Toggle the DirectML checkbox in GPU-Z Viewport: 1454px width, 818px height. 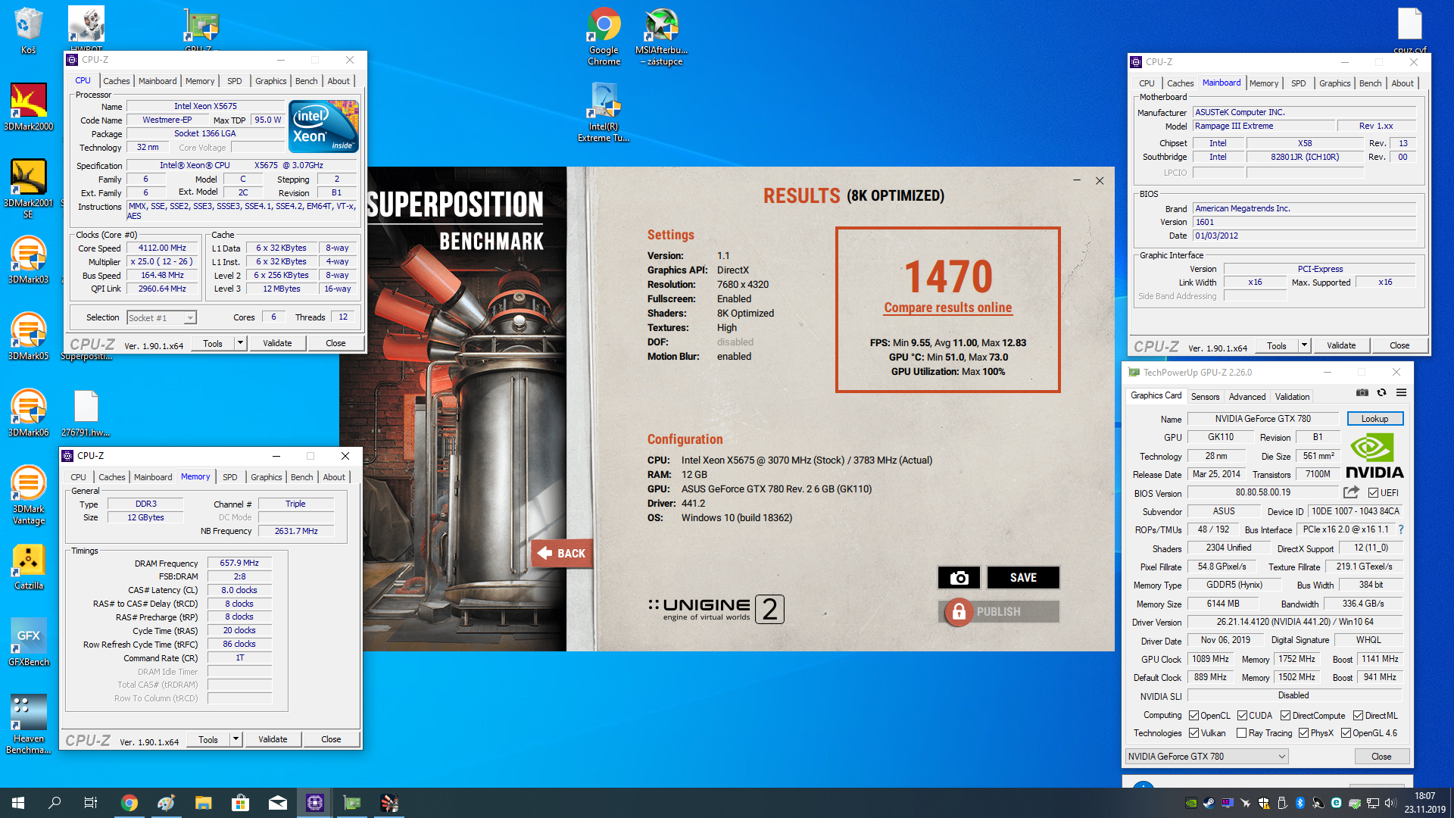click(1358, 716)
